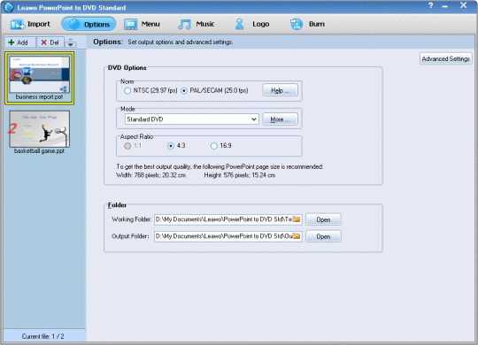Select NTSC (29.97 fps) norm
This screenshot has height=345, width=478.
click(127, 91)
